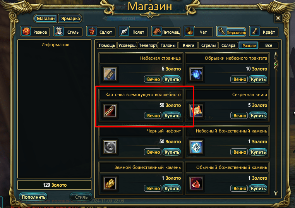This screenshot has width=295, height=208.
Task: Buy the Карточка всемогущего волшебного item
Action: (x=172, y=115)
